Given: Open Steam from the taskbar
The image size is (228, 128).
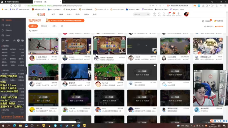Looking at the screenshot, I should tap(67, 126).
